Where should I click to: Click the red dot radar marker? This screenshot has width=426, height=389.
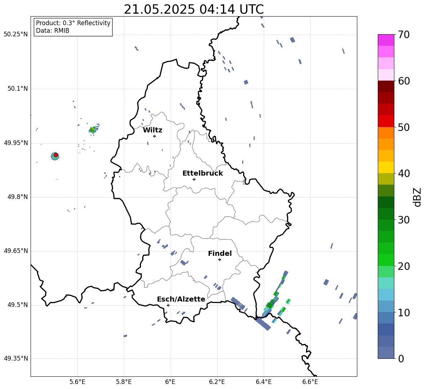click(x=56, y=155)
